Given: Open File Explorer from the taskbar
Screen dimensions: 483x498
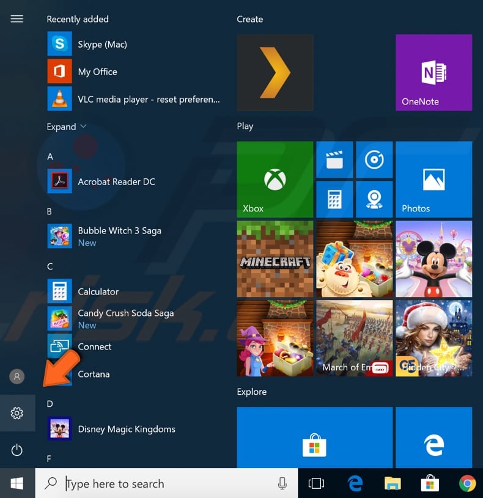Looking at the screenshot, I should point(393,483).
